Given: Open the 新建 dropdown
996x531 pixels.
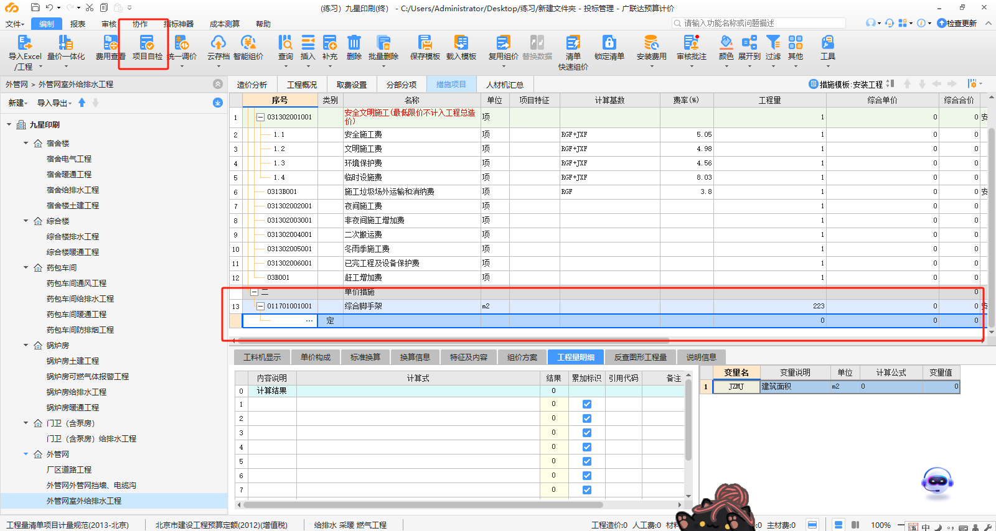Looking at the screenshot, I should pos(17,103).
